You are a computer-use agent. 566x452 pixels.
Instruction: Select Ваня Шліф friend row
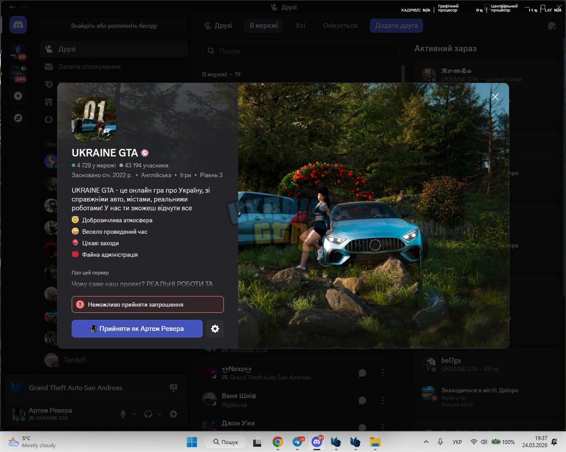tap(301, 400)
